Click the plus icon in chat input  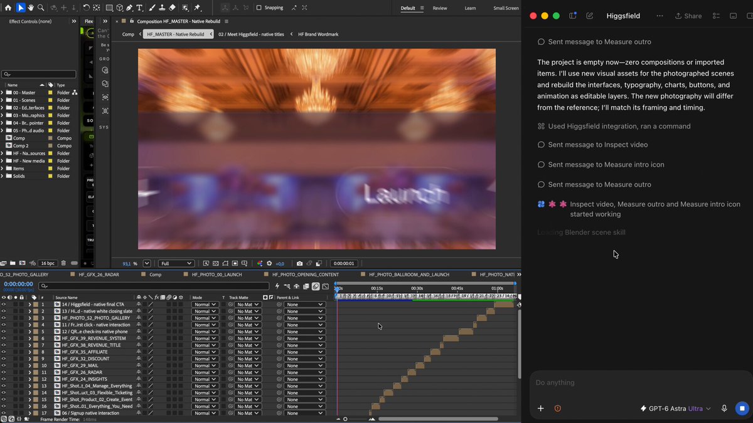541,409
